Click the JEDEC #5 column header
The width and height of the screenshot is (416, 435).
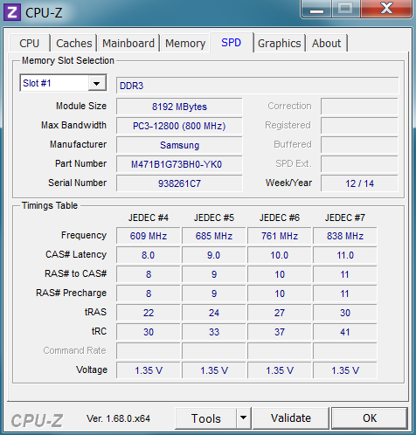[214, 217]
